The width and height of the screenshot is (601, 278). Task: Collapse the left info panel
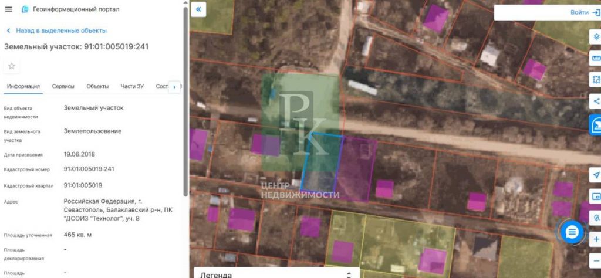point(198,9)
